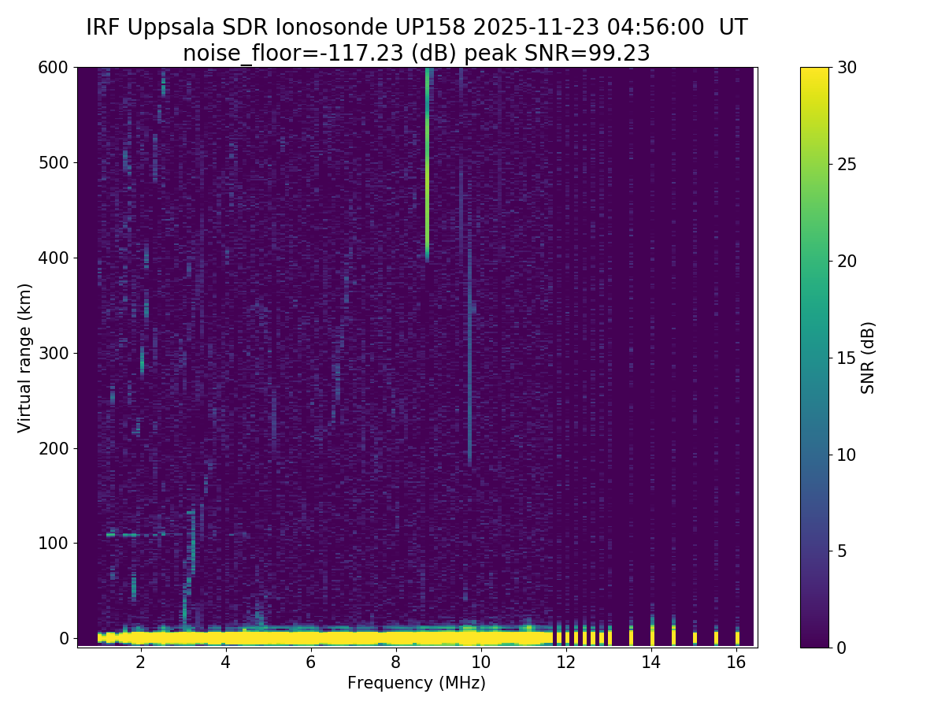Viewport: 945px width, 709px height.
Task: Click the yellow spike at 14 MHz
Action: point(652,634)
